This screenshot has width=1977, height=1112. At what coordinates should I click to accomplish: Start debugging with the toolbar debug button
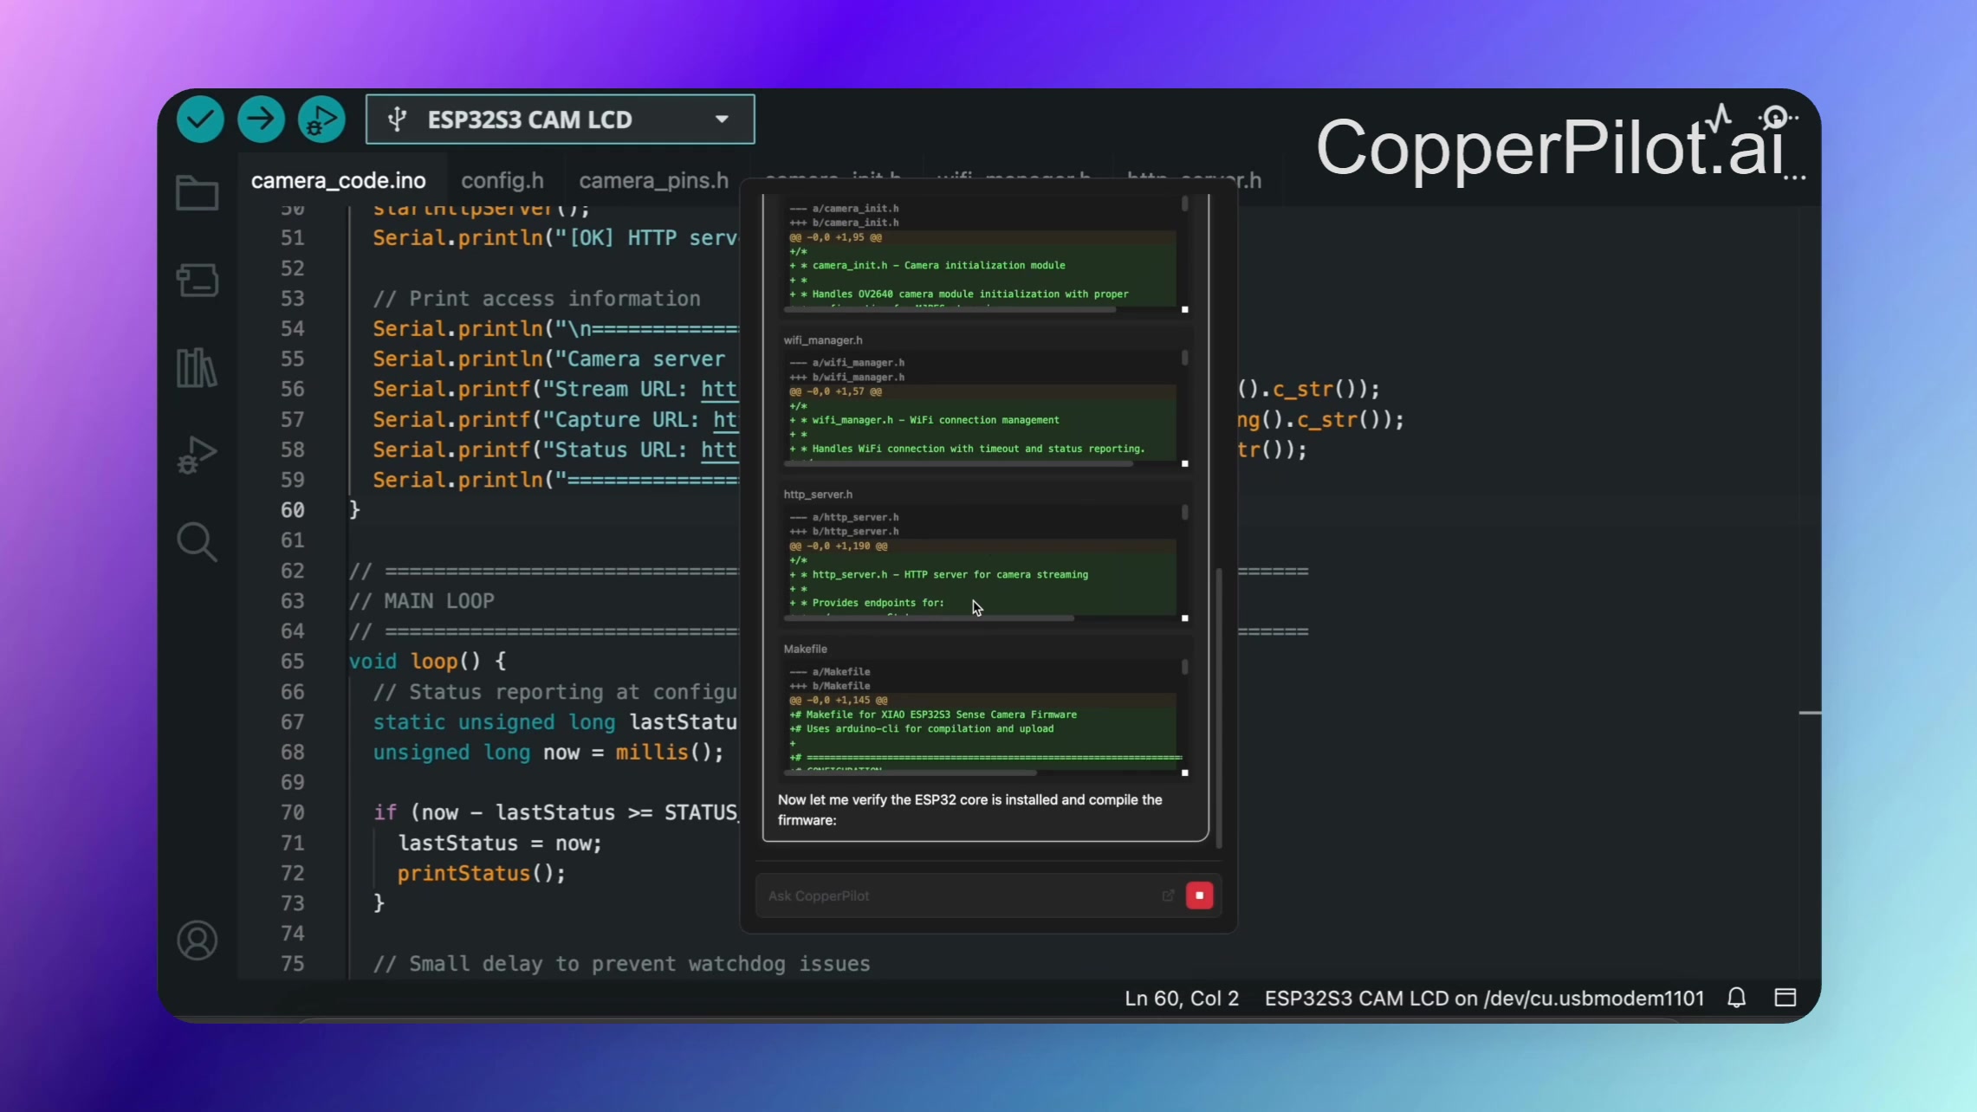coord(321,120)
